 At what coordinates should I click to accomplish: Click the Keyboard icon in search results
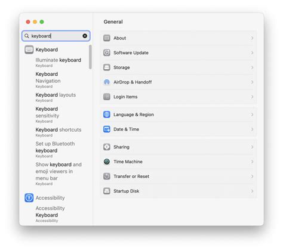[29, 49]
